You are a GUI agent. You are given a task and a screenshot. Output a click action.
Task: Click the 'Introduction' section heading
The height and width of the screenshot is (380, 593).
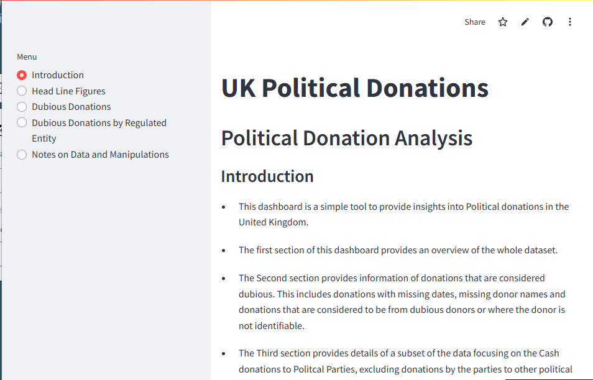[267, 176]
